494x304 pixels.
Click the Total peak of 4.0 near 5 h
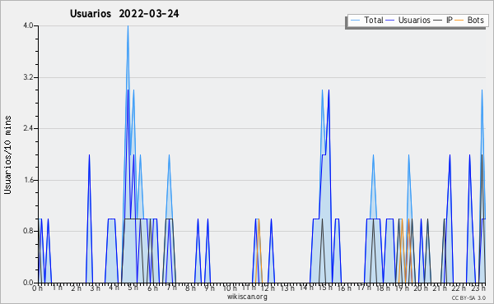point(128,26)
